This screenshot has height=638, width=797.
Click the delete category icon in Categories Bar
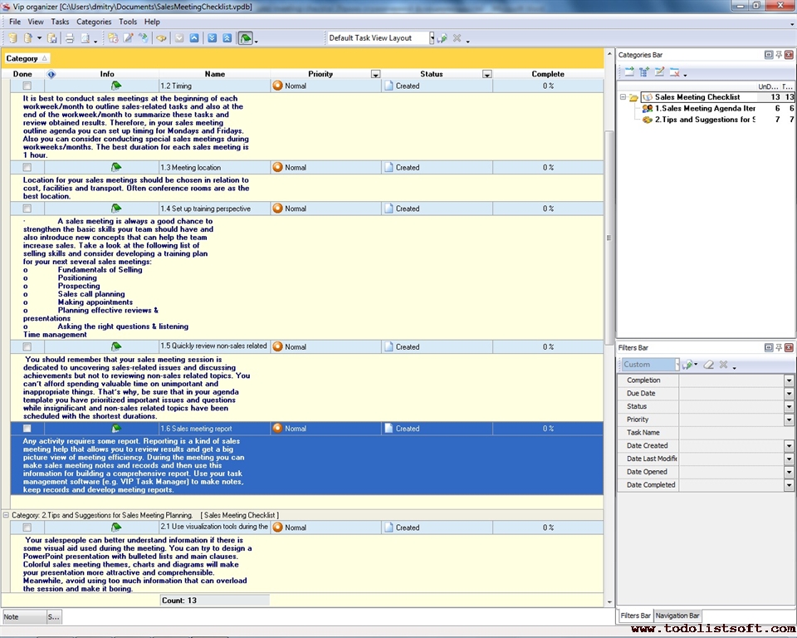pyautogui.click(x=674, y=72)
